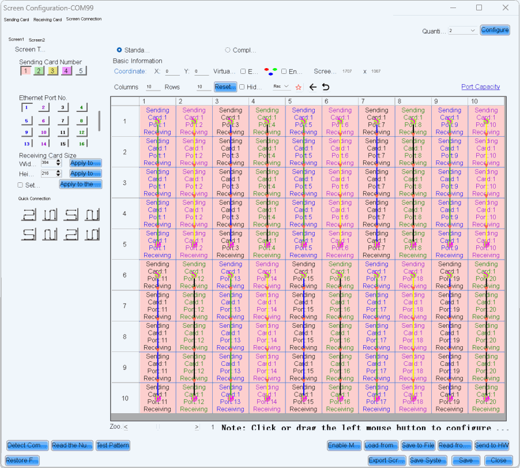Click the left arrow back icon

(313, 87)
